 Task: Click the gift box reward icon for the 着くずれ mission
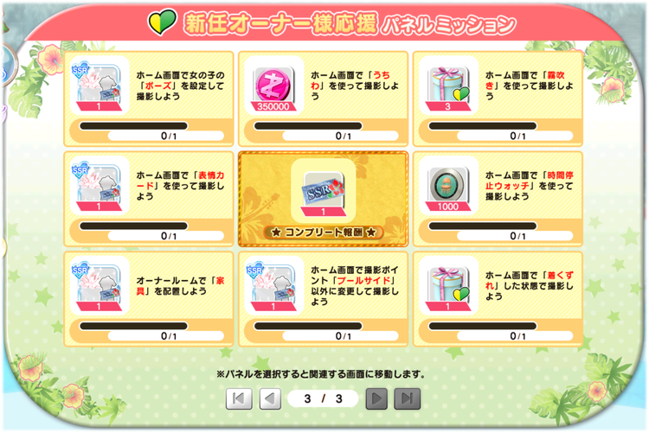pos(448,286)
